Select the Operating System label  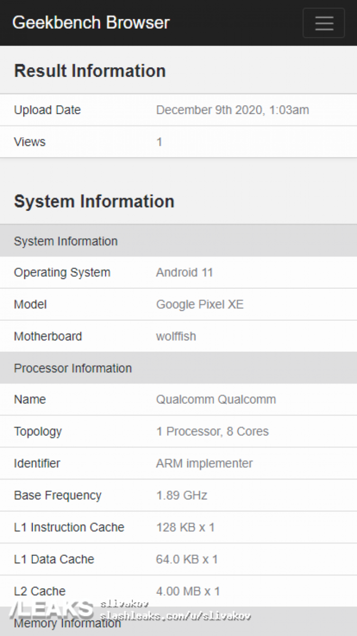[x=62, y=273]
